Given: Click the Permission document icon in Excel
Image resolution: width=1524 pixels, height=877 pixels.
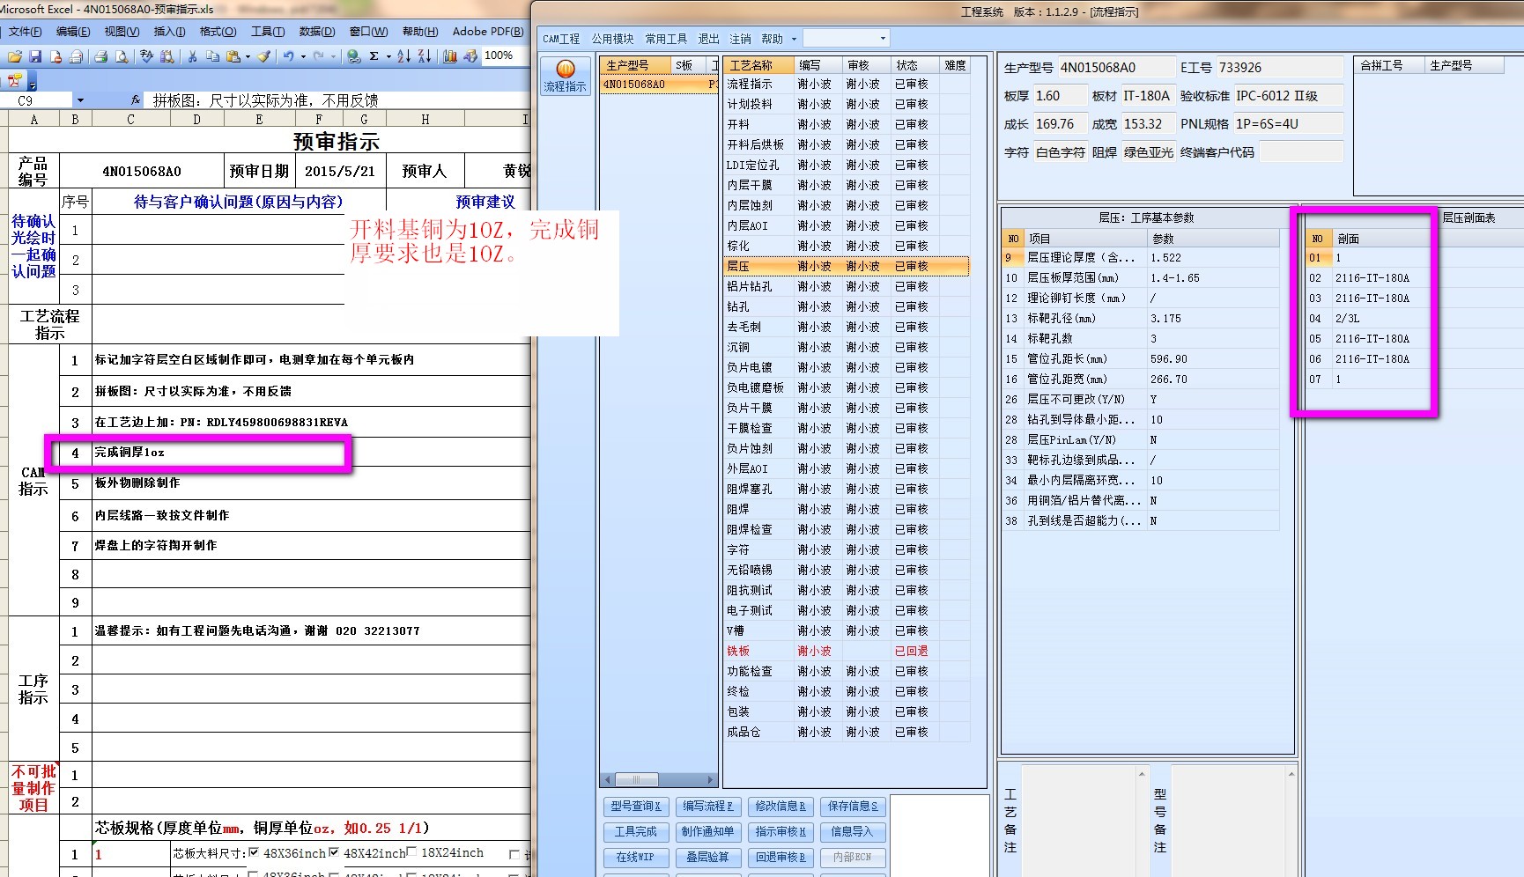Looking at the screenshot, I should click(x=55, y=56).
